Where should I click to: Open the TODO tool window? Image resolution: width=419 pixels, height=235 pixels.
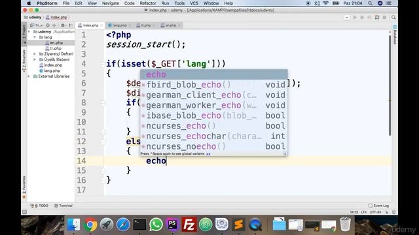[39, 206]
